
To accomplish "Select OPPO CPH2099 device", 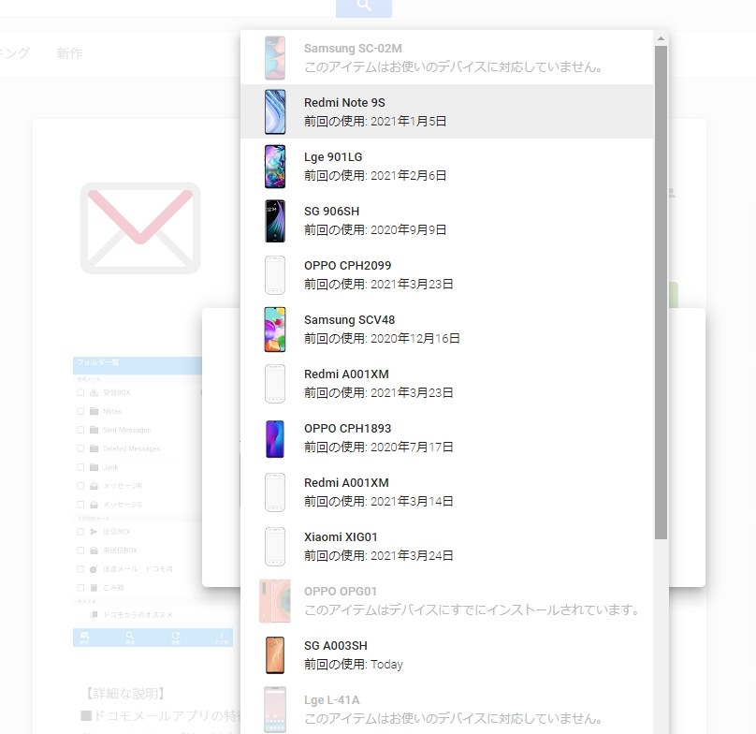I will [446, 274].
